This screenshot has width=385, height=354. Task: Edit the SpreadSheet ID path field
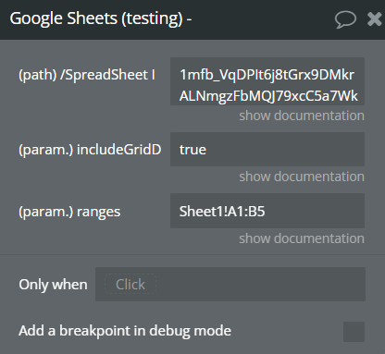pyautogui.click(x=267, y=81)
